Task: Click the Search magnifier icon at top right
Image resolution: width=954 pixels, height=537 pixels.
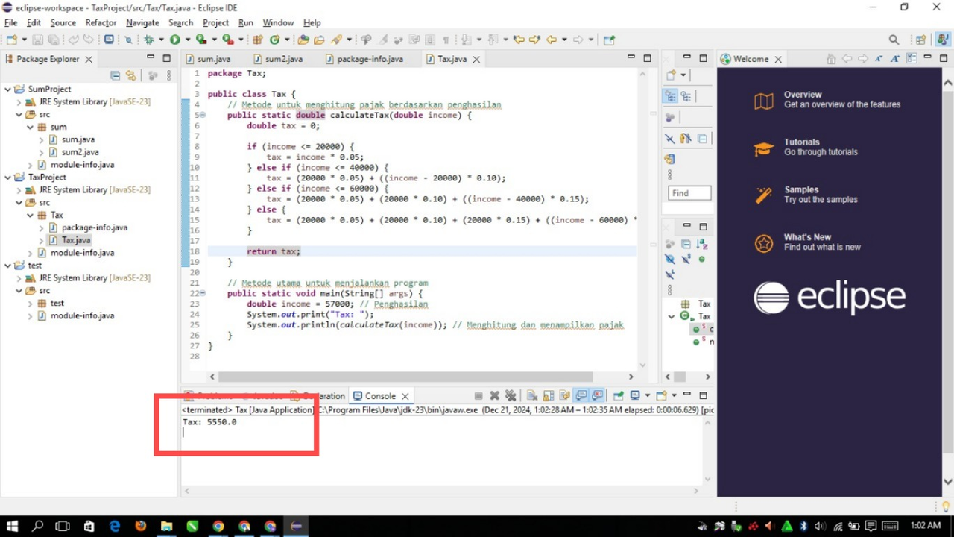Action: pos(894,40)
